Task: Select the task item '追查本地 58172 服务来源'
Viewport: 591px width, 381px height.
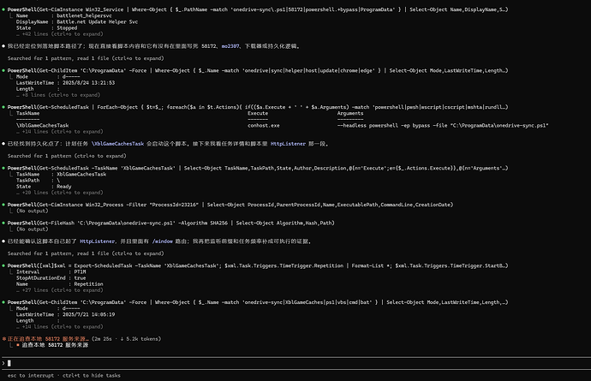Action: click(55, 345)
